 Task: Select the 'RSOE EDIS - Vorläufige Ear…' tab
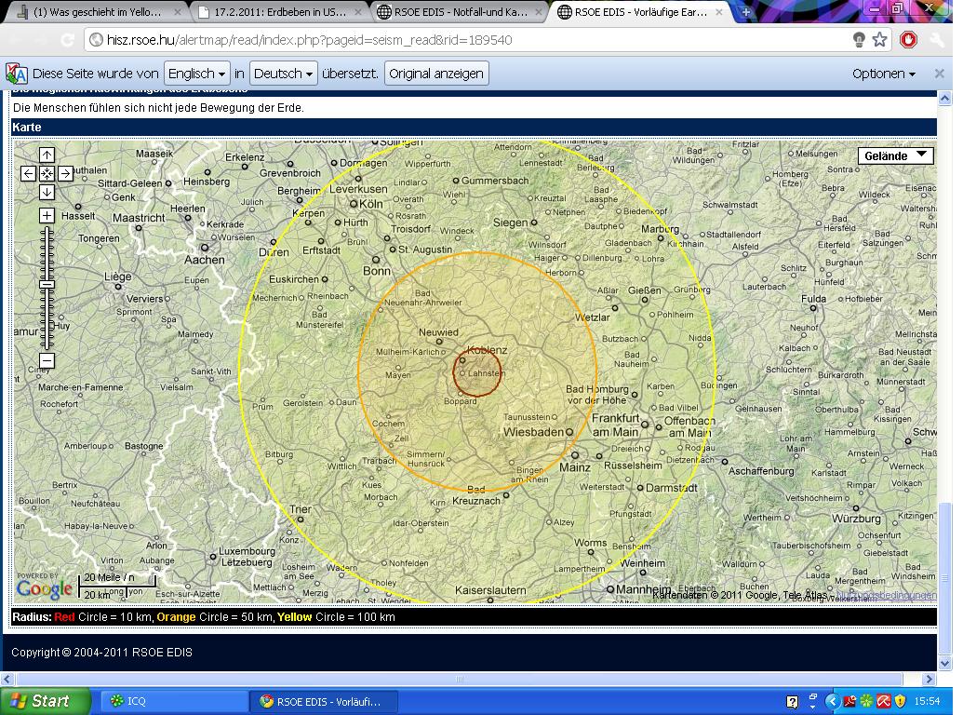(x=640, y=12)
